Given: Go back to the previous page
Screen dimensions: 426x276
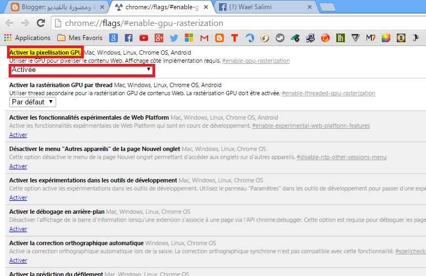Looking at the screenshot, I should (x=10, y=23).
